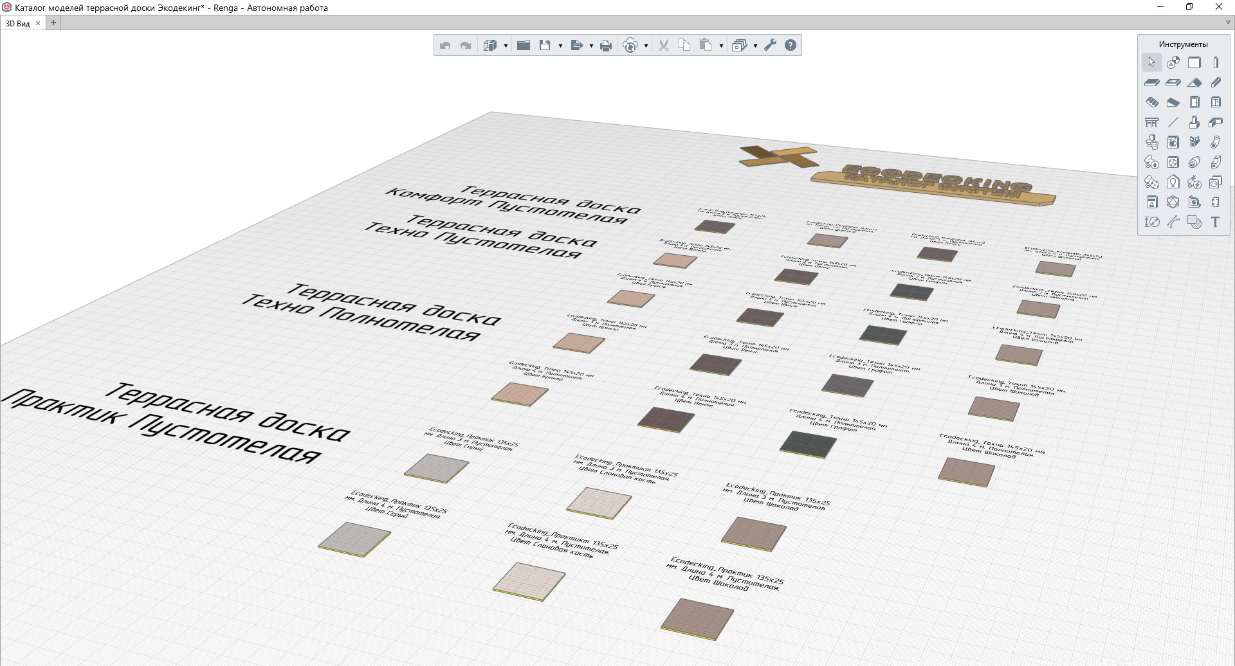1235x666 pixels.
Task: Choose the Column tool
Action: click(x=1216, y=62)
